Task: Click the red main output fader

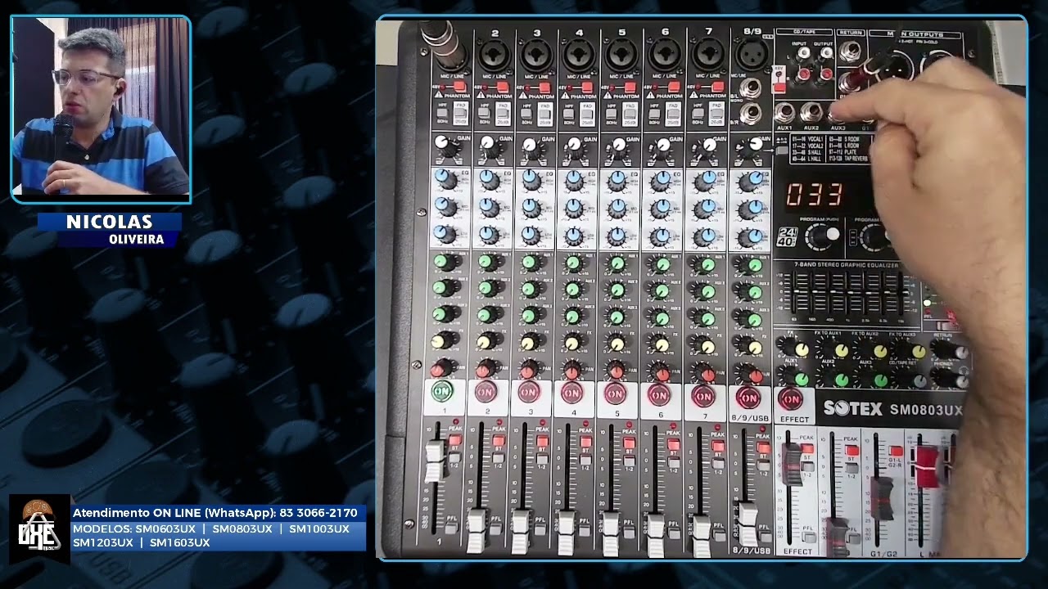Action: point(927,466)
